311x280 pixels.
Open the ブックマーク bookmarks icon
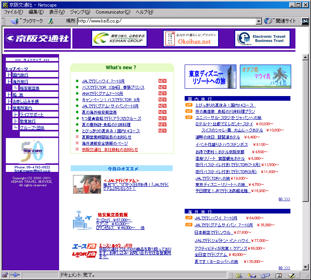tap(15, 21)
